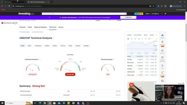Go back in the browser
Viewport: 187px width, 105px height.
coord(2,6)
